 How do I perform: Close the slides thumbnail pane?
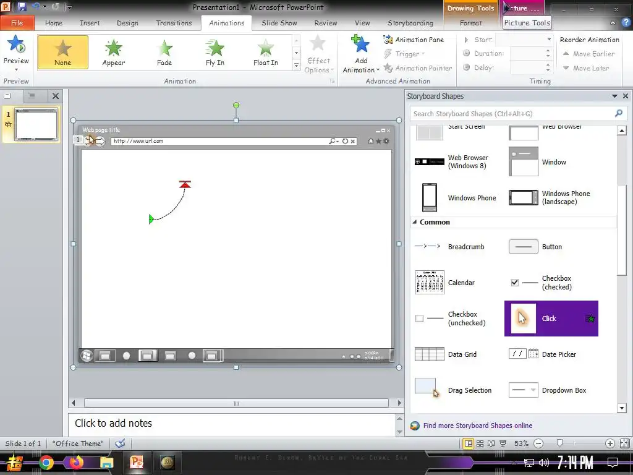tap(56, 96)
